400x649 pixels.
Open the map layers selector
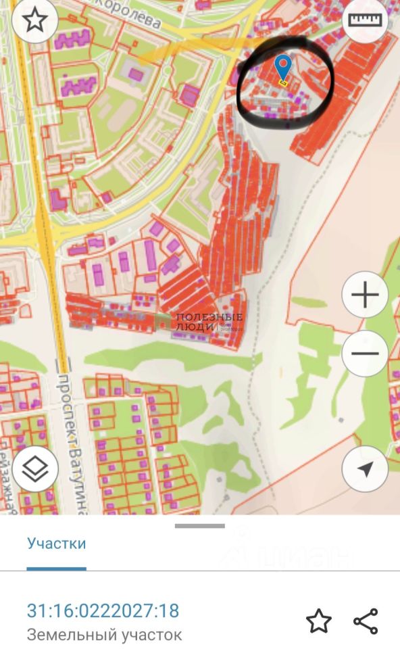[35, 468]
